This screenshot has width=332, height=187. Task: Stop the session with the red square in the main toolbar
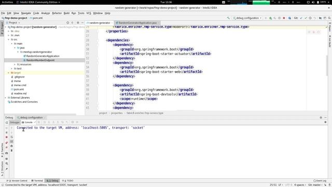pyautogui.click(x=284, y=18)
